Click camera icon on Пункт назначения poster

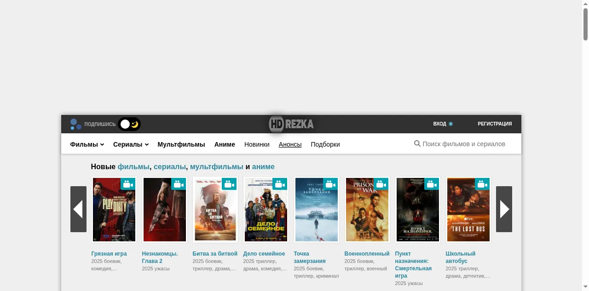(432, 184)
